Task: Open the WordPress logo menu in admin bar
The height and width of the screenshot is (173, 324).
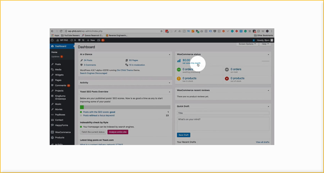Action: coord(52,40)
